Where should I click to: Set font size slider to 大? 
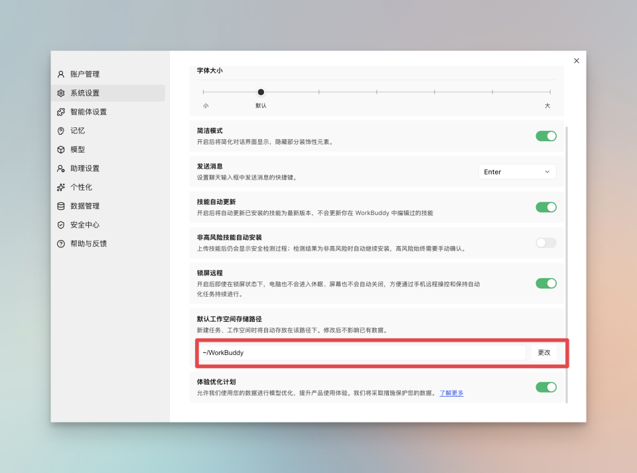(550, 92)
